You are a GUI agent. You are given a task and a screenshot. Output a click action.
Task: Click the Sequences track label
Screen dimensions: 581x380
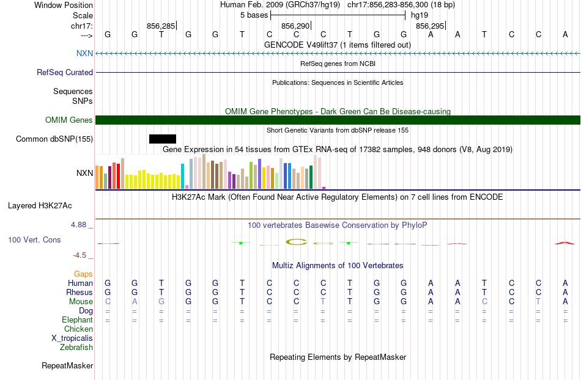pyautogui.click(x=73, y=91)
